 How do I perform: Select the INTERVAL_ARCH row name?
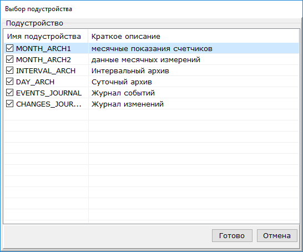46,71
